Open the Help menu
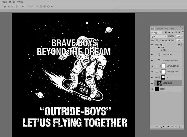Viewport: 187px width, 137px height. (20, 2)
